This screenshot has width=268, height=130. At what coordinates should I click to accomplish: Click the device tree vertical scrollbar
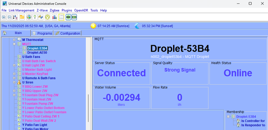pyautogui.click(x=88, y=107)
